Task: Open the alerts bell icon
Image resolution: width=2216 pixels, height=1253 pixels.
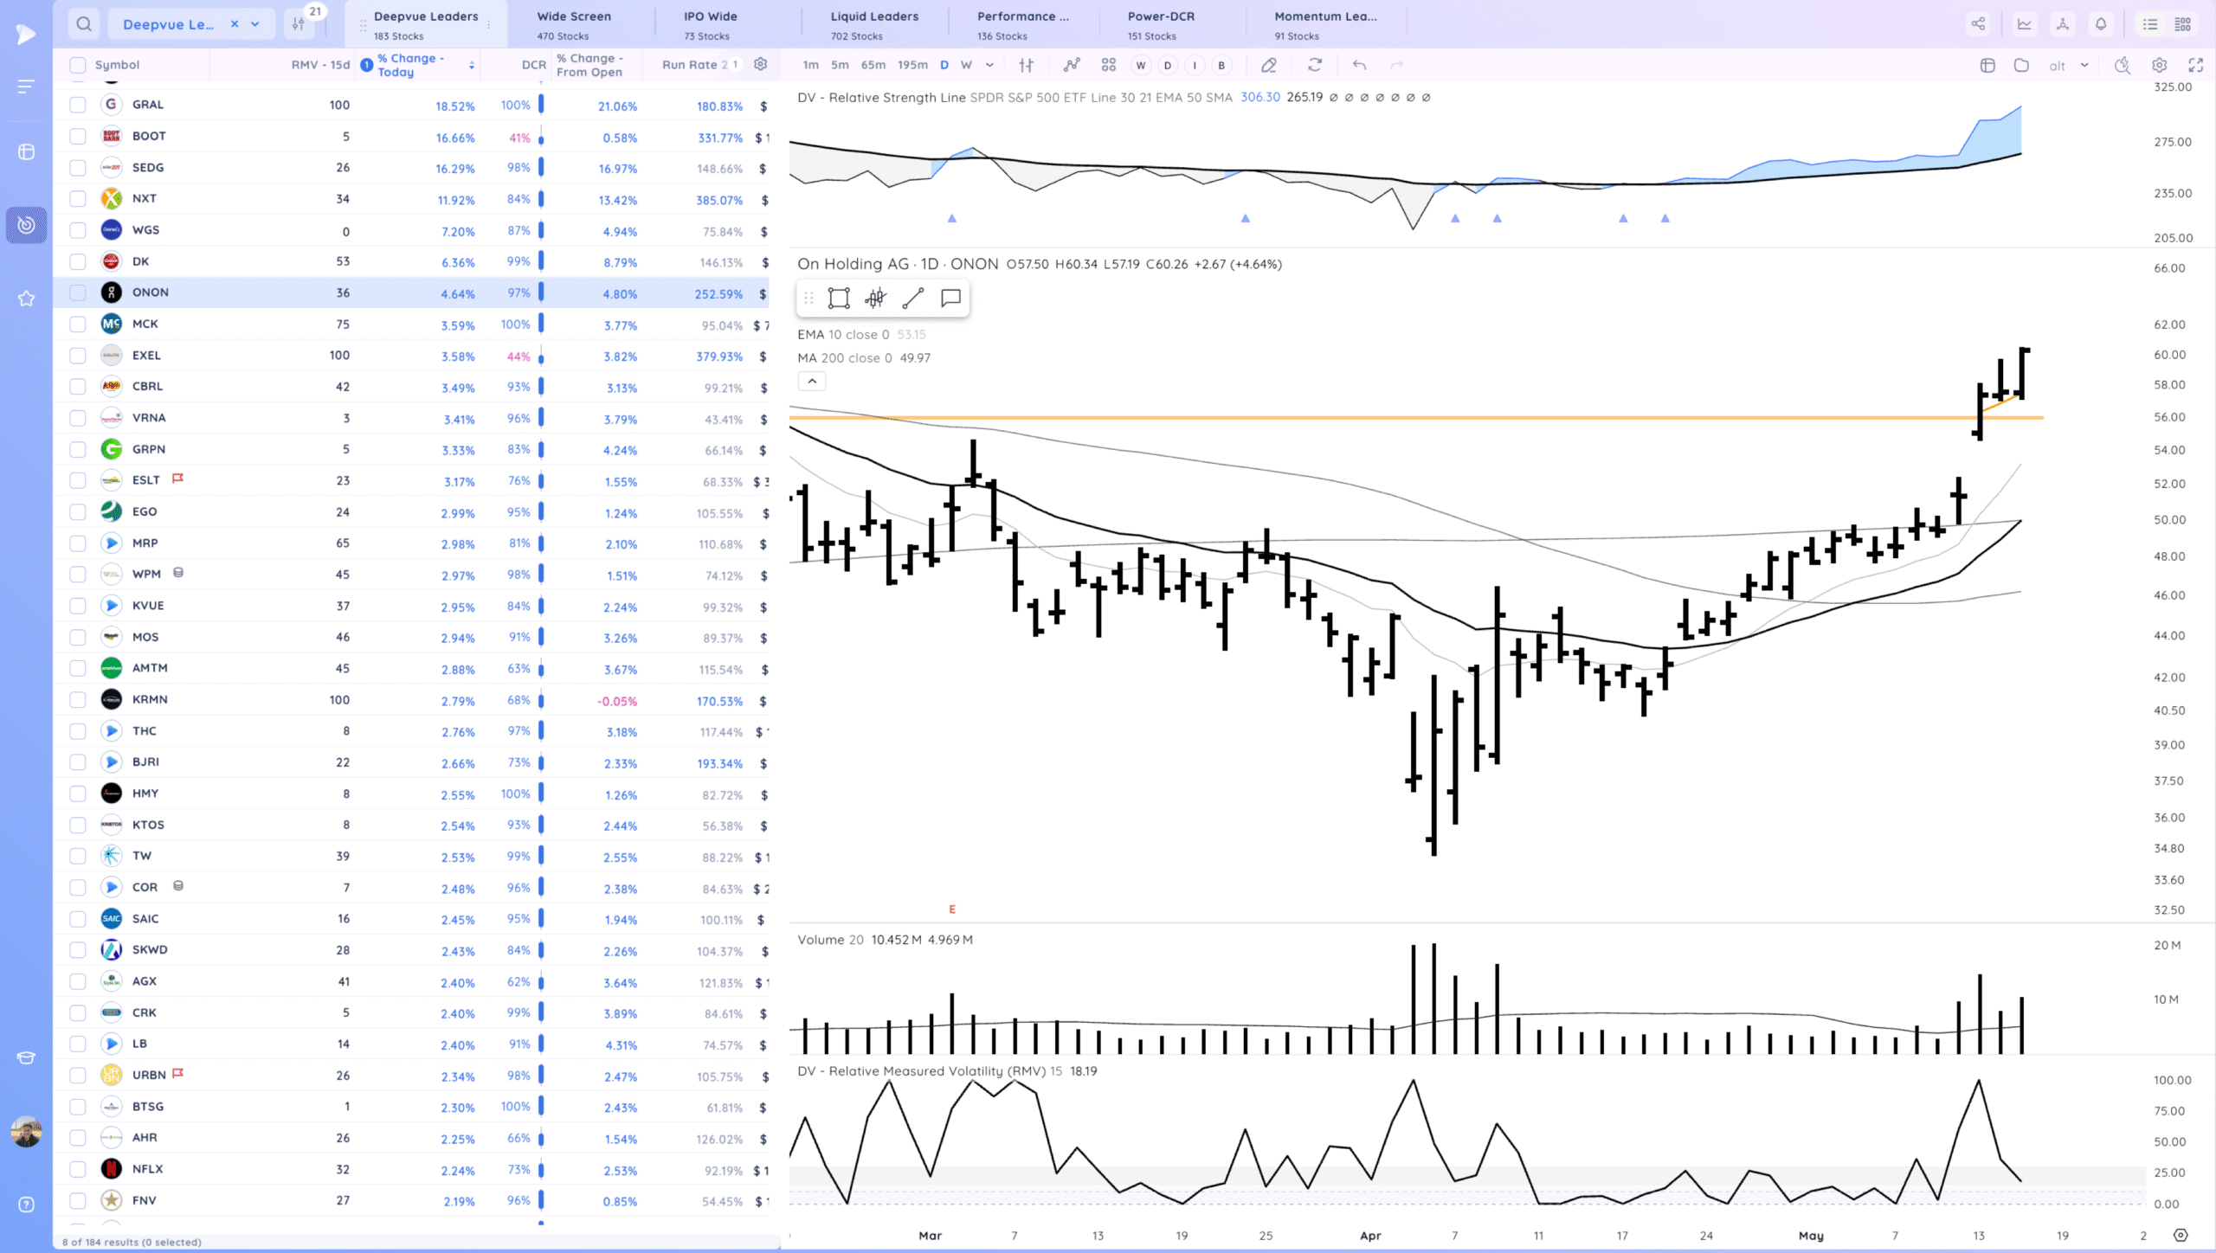Action: pyautogui.click(x=2101, y=24)
